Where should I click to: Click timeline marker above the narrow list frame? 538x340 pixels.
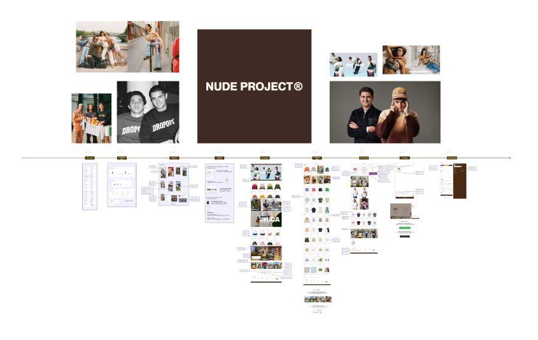90,158
